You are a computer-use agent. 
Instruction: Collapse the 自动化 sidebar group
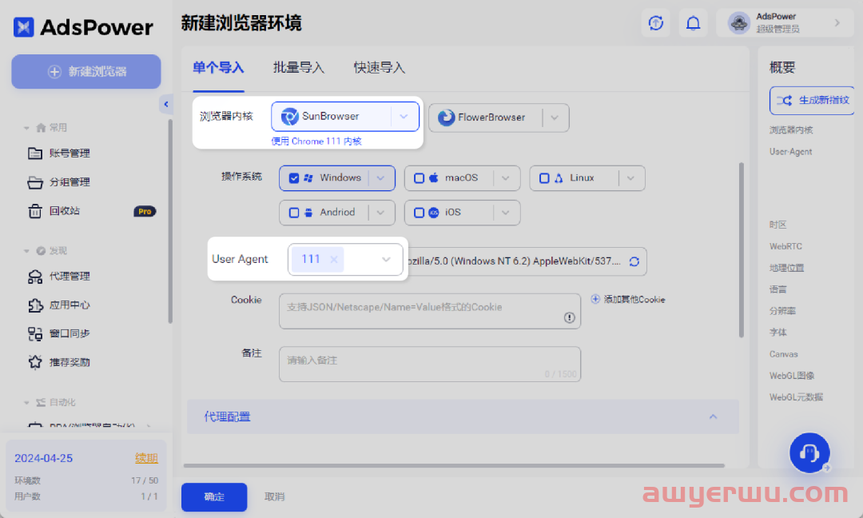coord(26,402)
